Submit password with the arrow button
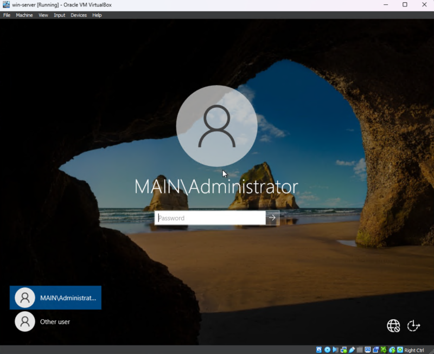 [272, 218]
